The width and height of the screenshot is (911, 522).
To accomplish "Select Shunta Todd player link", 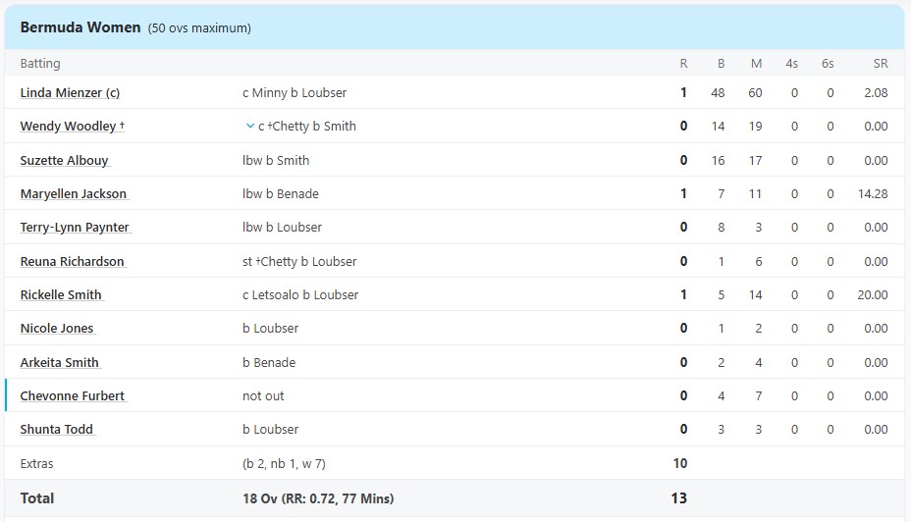I will coord(57,430).
